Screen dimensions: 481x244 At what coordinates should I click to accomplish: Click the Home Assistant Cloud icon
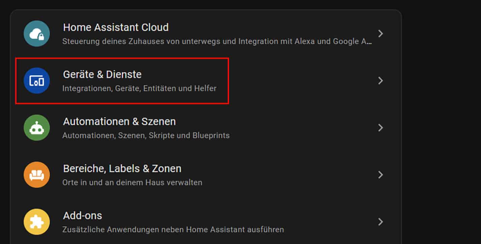coord(37,33)
